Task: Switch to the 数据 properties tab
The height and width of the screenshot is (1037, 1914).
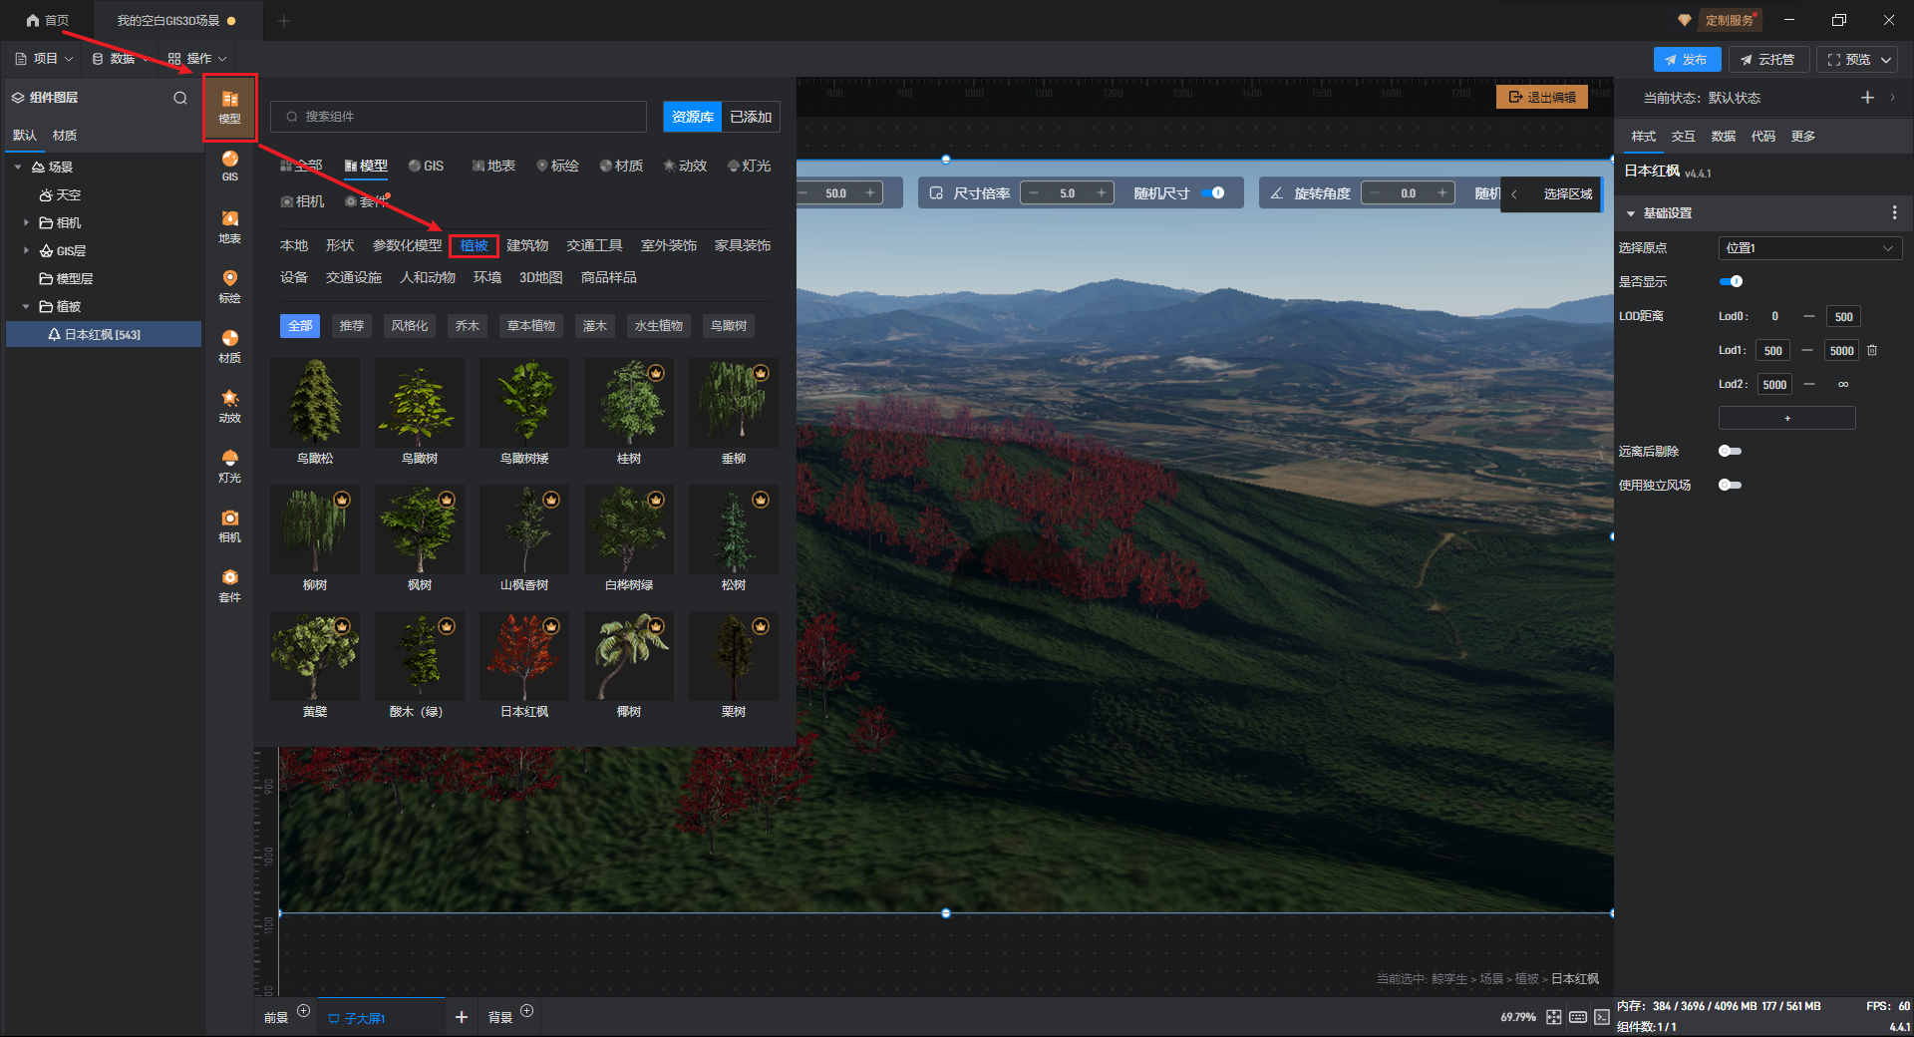Action: click(x=1723, y=136)
